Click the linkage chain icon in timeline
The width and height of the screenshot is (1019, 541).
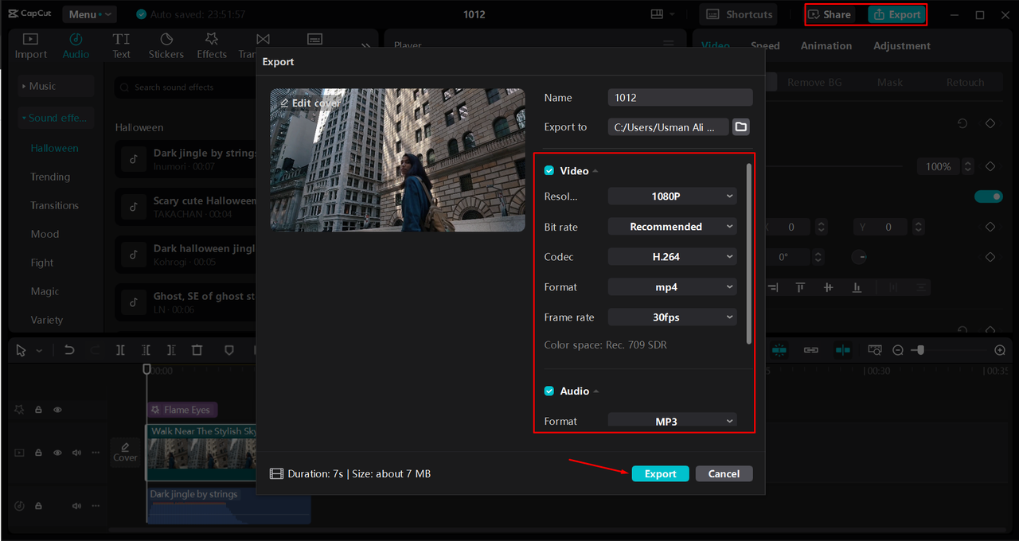click(x=811, y=350)
